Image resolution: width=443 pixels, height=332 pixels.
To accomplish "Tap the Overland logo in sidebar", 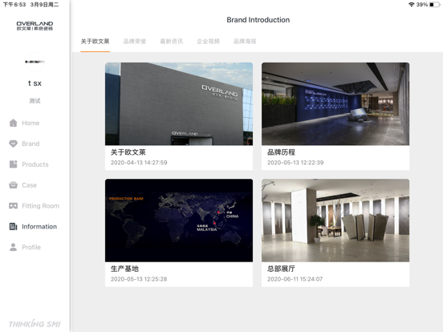I will pos(35,26).
